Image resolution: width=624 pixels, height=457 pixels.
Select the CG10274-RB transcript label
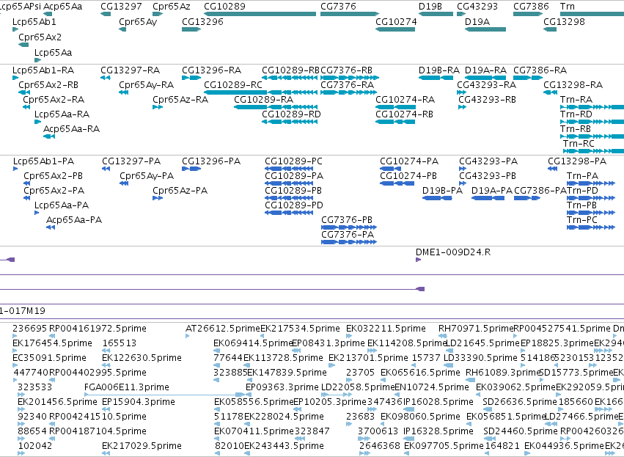[x=404, y=114]
